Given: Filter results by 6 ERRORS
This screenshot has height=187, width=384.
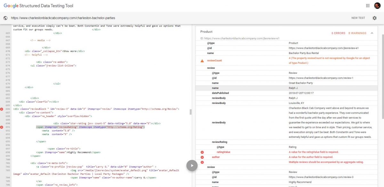Looking at the screenshot, I should (338, 33).
